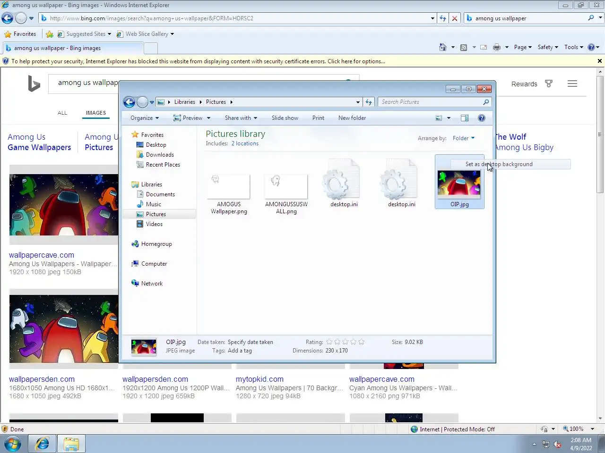Close the IE security information bar
Viewport: 605px width, 453px height.
click(x=600, y=61)
